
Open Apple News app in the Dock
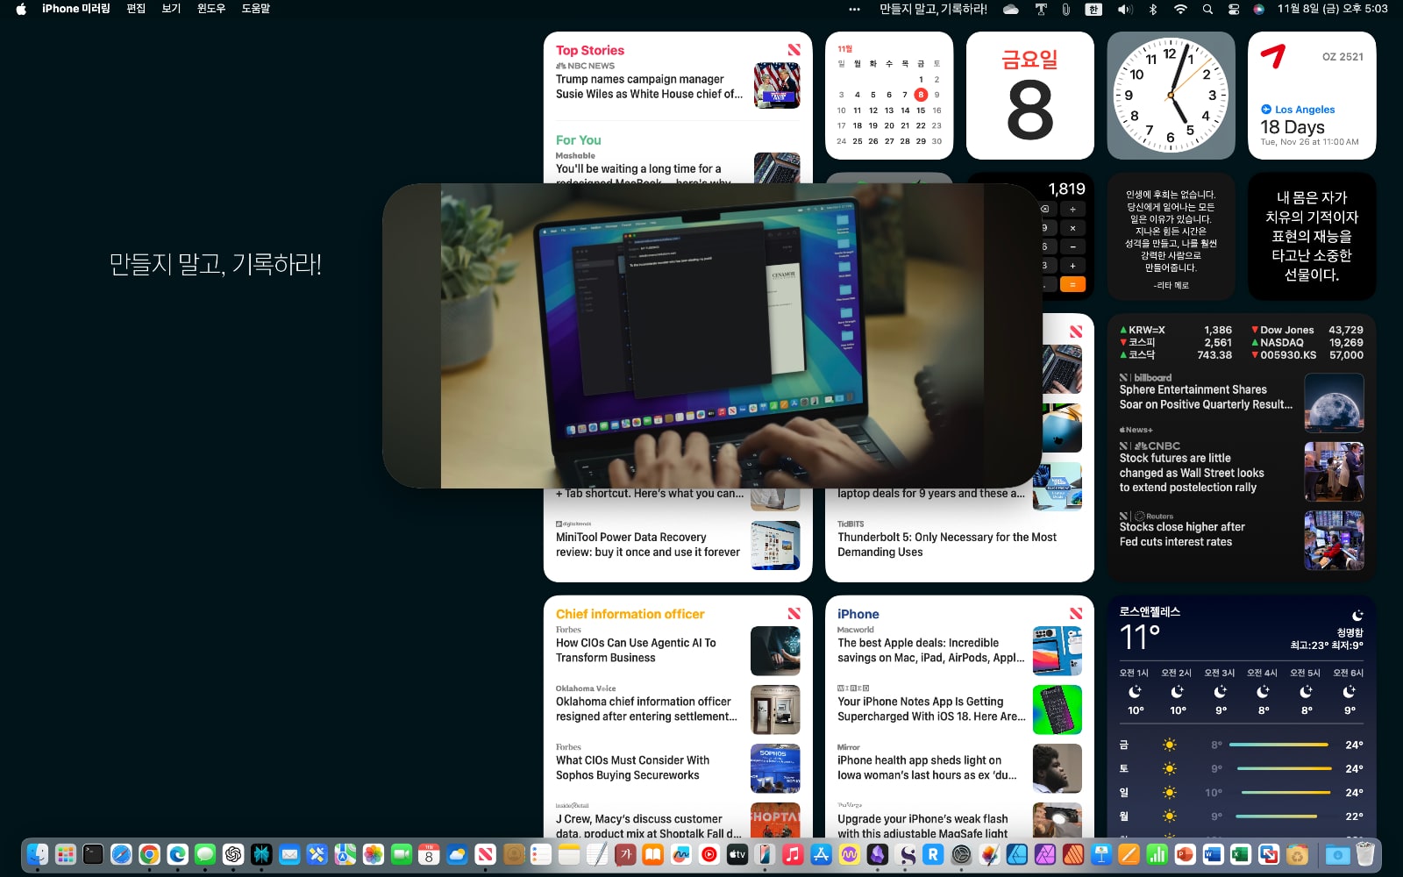(485, 854)
